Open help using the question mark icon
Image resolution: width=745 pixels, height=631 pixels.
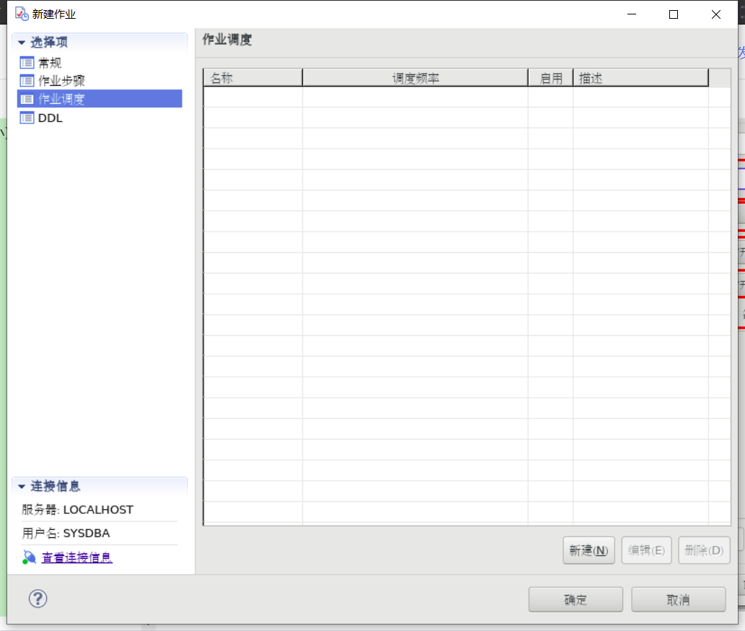pyautogui.click(x=38, y=599)
